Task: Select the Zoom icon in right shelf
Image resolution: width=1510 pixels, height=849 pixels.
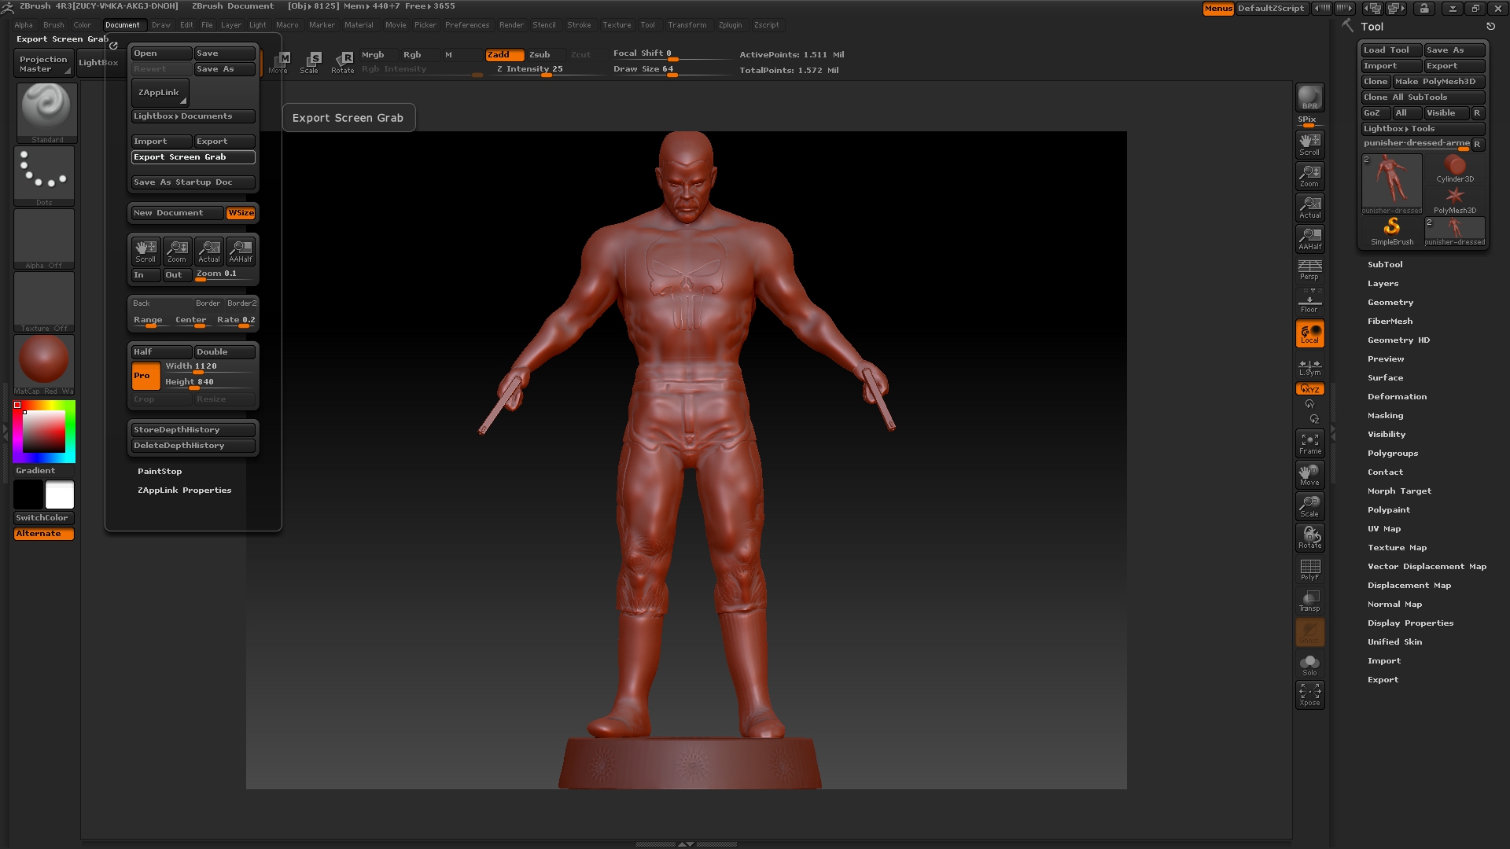Action: pyautogui.click(x=1309, y=175)
